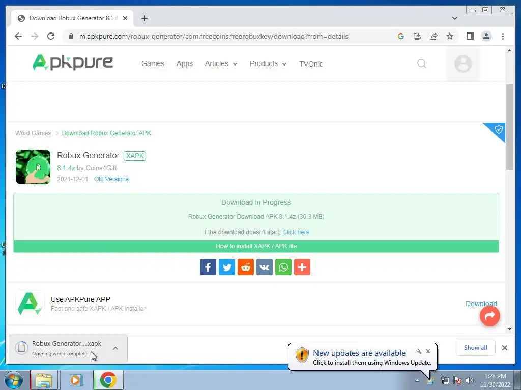
Task: Open the Windows Start menu
Action: point(13,380)
